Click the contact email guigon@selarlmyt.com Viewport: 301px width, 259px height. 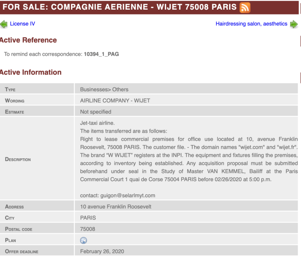[118, 195]
